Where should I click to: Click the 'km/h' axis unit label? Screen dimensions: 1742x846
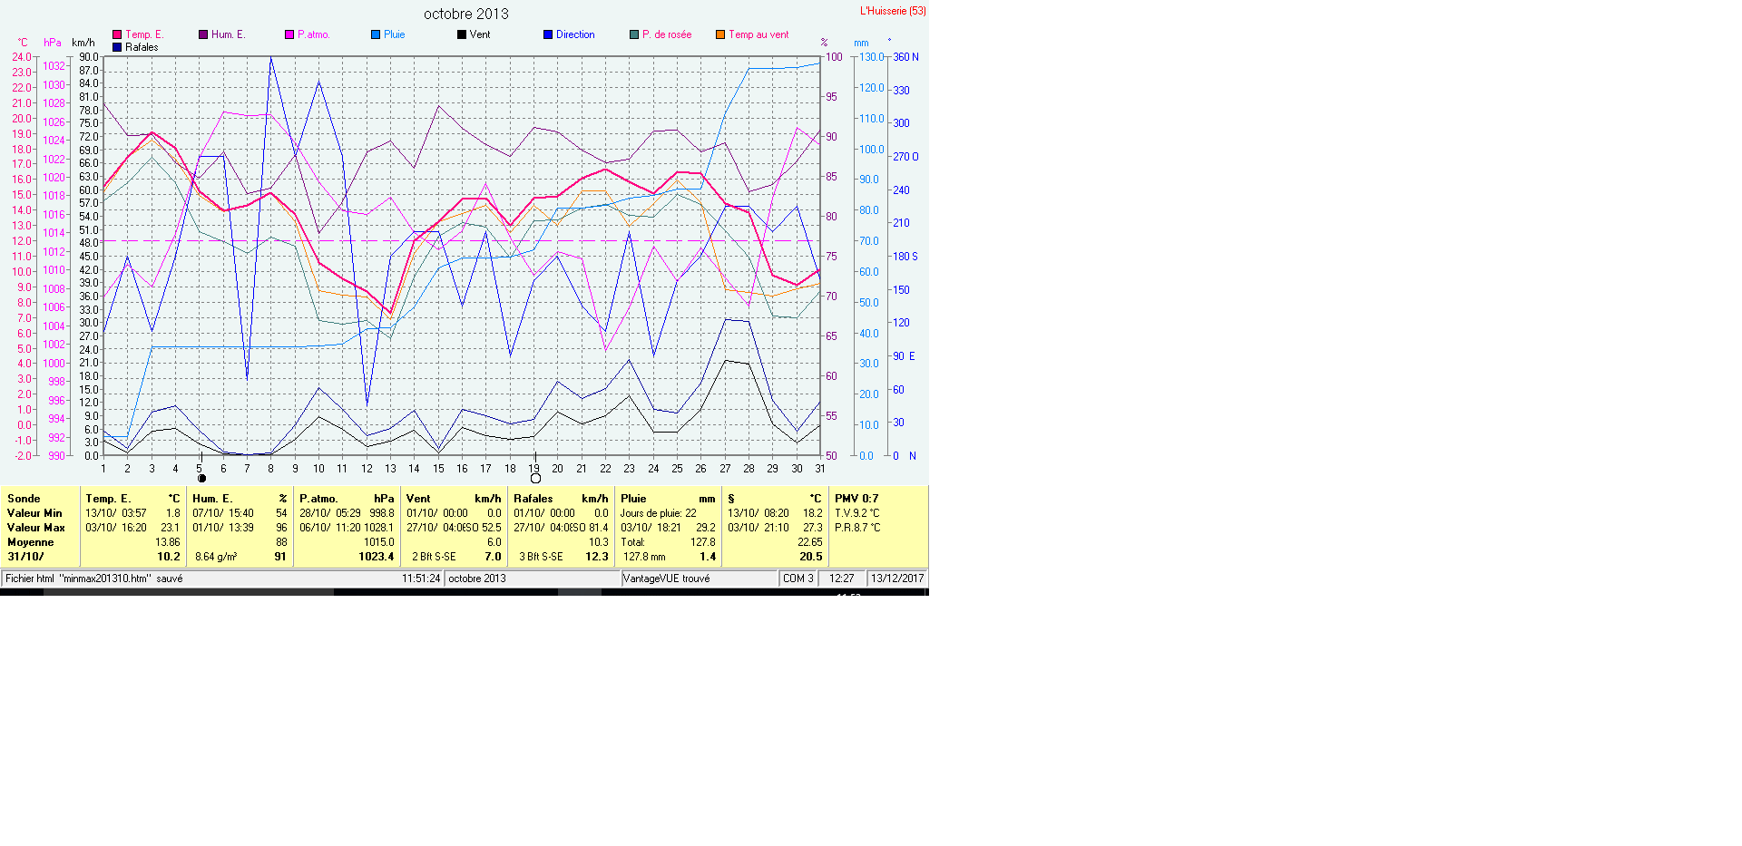(x=83, y=43)
